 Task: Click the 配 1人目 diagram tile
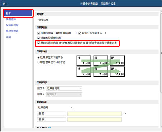click(x=118, y=61)
